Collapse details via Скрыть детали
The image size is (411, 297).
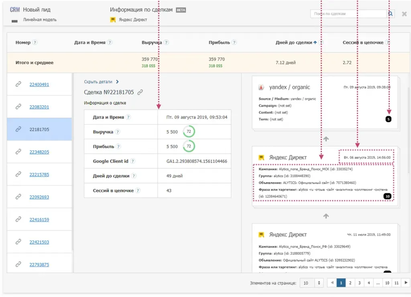click(101, 82)
